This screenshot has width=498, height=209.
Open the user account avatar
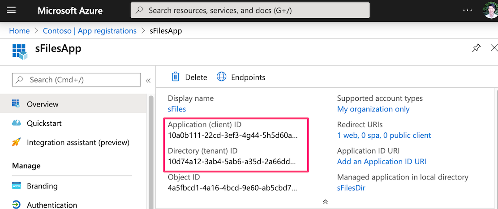(490, 10)
